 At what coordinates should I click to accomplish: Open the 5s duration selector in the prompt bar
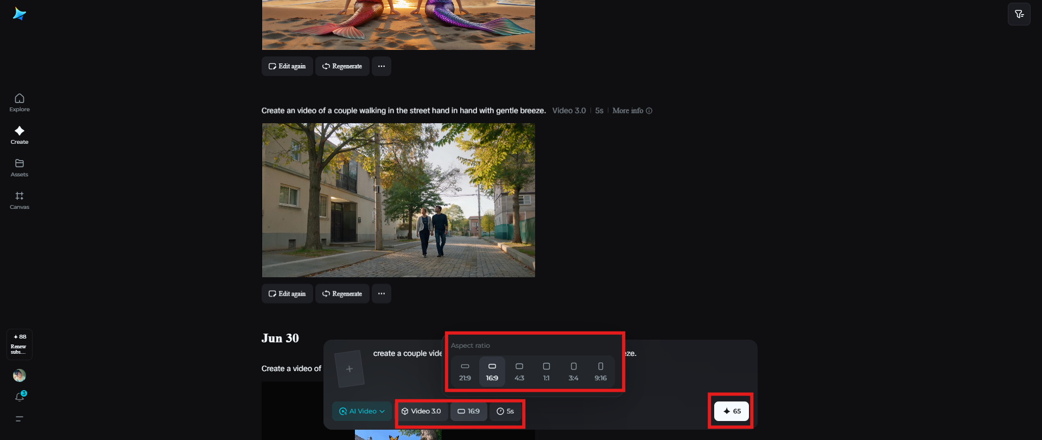(x=506, y=411)
